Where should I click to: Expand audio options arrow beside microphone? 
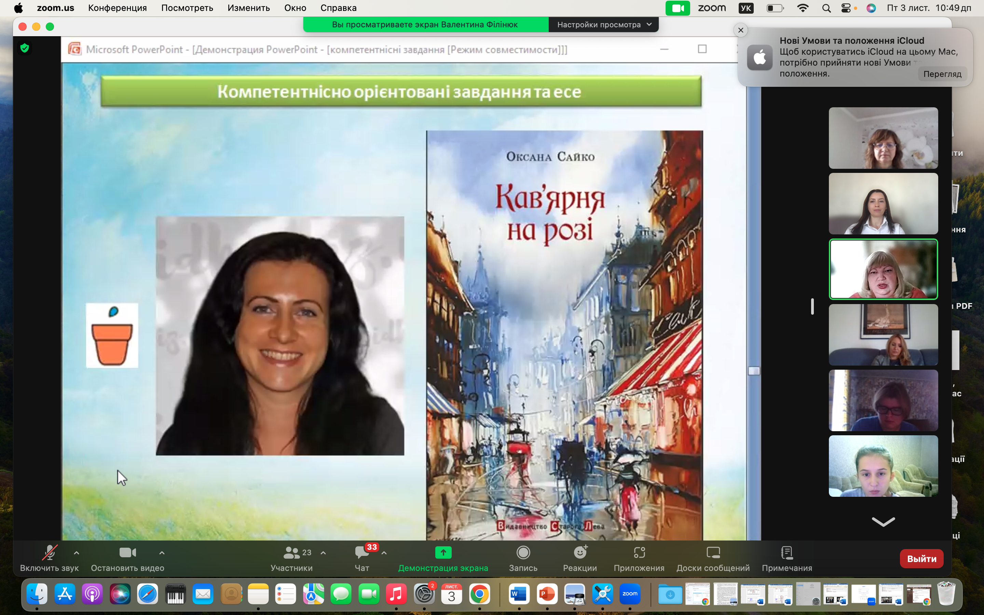[x=77, y=553]
